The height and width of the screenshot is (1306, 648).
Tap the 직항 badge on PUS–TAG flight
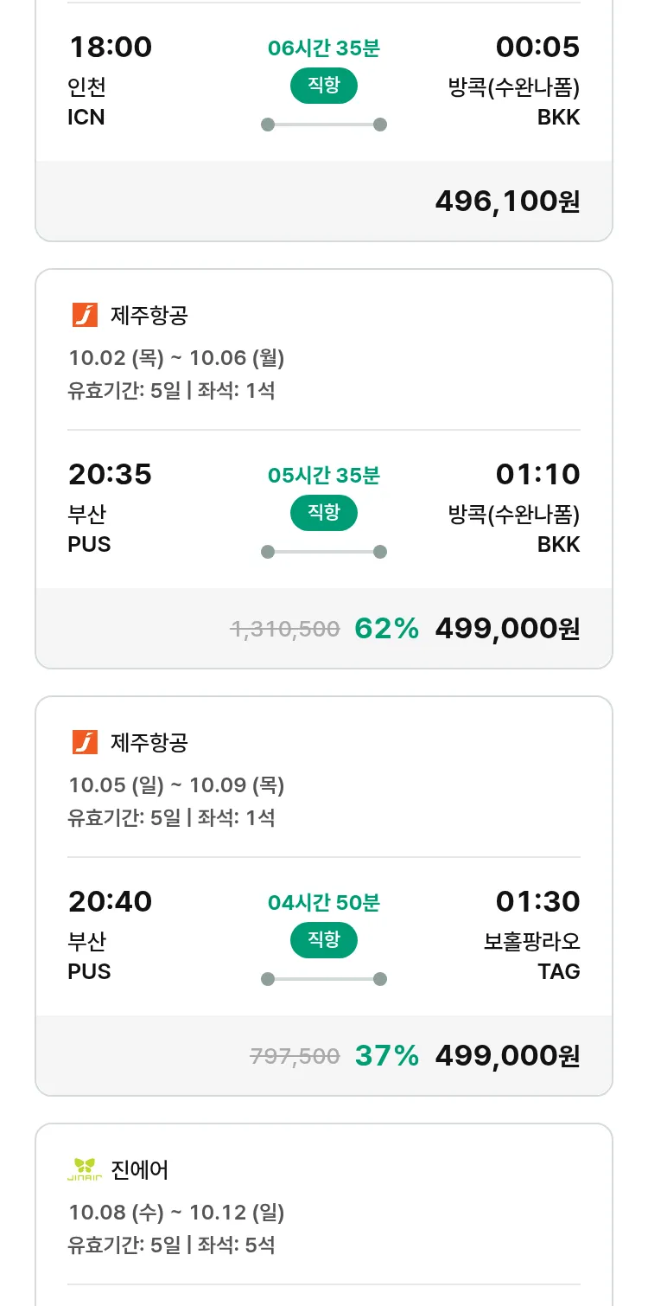(x=323, y=940)
